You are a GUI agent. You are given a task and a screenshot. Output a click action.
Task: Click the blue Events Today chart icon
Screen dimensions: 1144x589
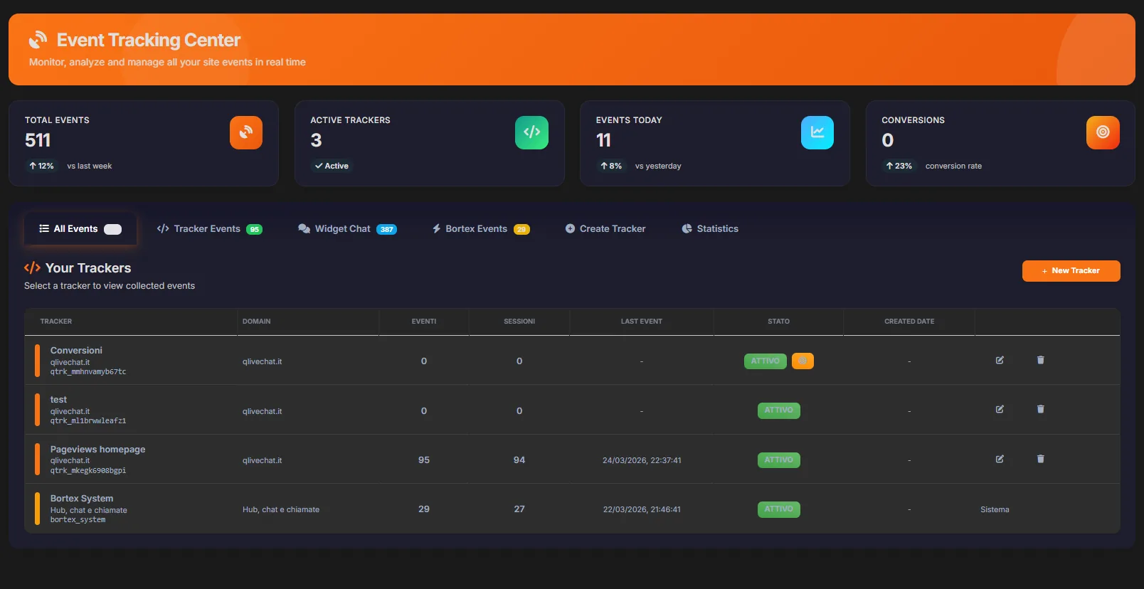[817, 133]
